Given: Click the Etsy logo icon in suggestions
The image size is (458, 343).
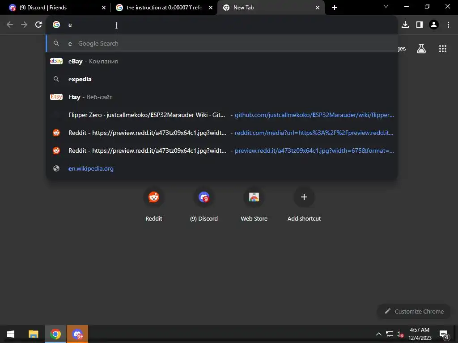Looking at the screenshot, I should pyautogui.click(x=56, y=97).
